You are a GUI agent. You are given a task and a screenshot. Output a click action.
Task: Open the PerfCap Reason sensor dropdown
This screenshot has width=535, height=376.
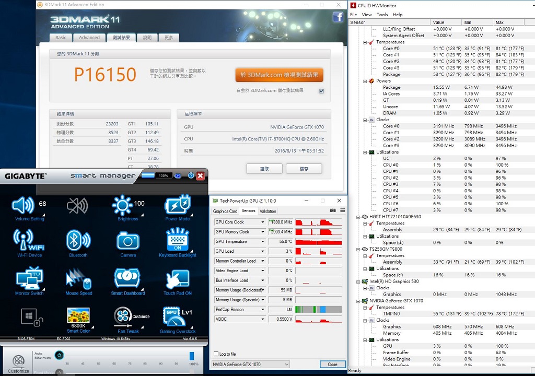click(x=263, y=310)
